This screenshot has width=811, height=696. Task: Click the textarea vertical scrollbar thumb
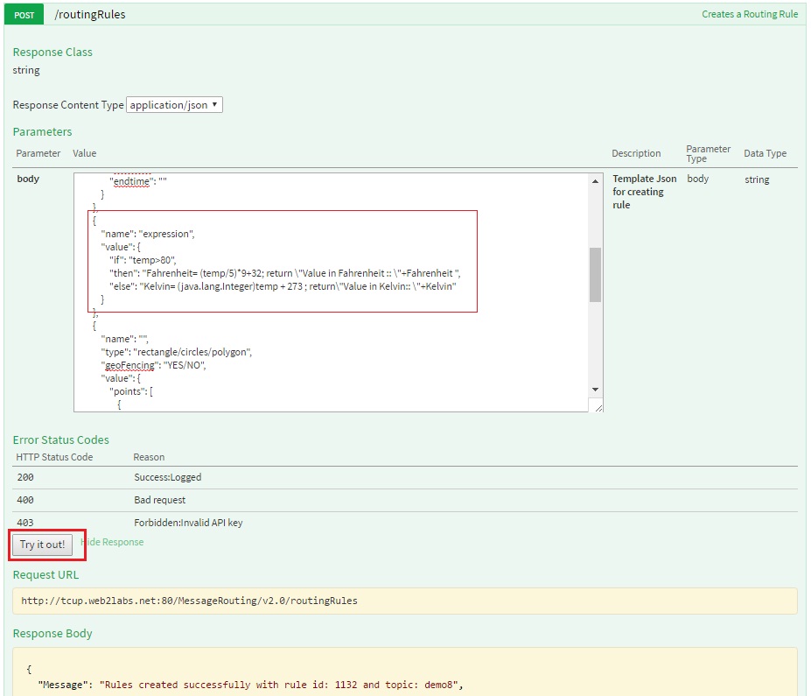(x=595, y=274)
